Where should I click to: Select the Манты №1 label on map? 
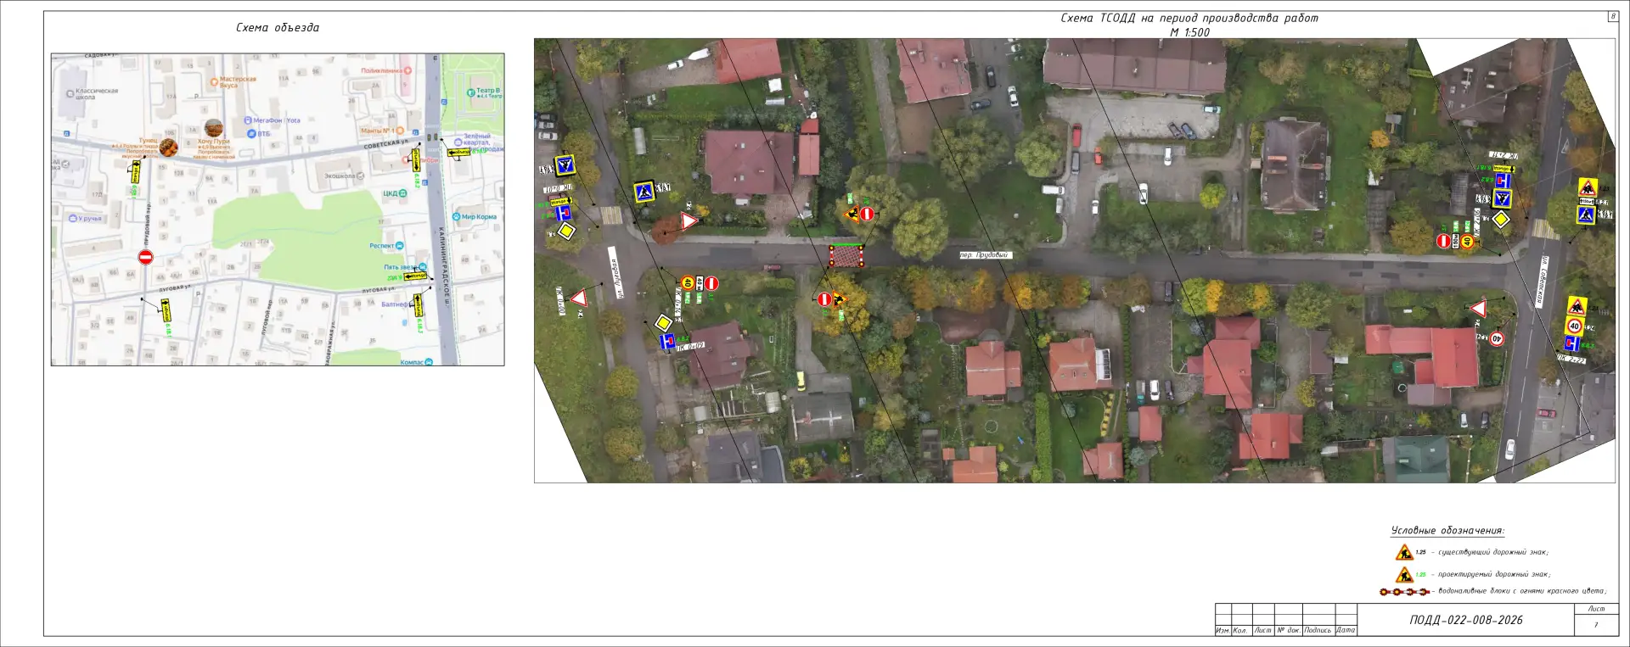coord(377,131)
